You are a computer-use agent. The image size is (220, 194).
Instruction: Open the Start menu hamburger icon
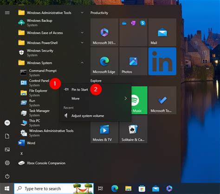(x=7, y=13)
